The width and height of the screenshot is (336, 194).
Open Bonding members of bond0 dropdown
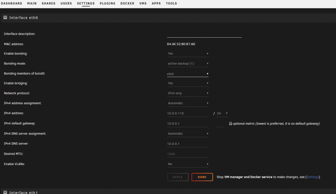click(188, 74)
